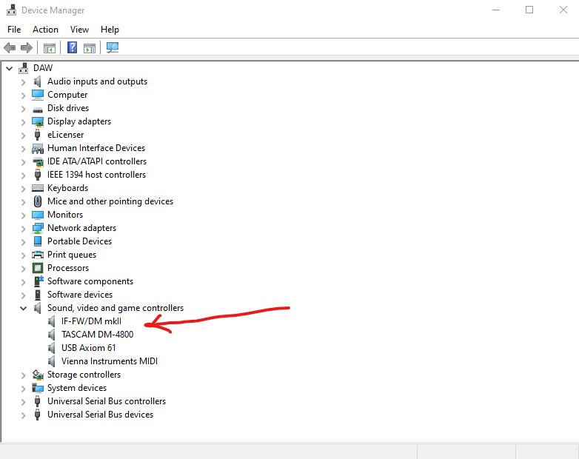
Task: Click the USB Axiom 61 speaker icon
Action: pyautogui.click(x=51, y=348)
